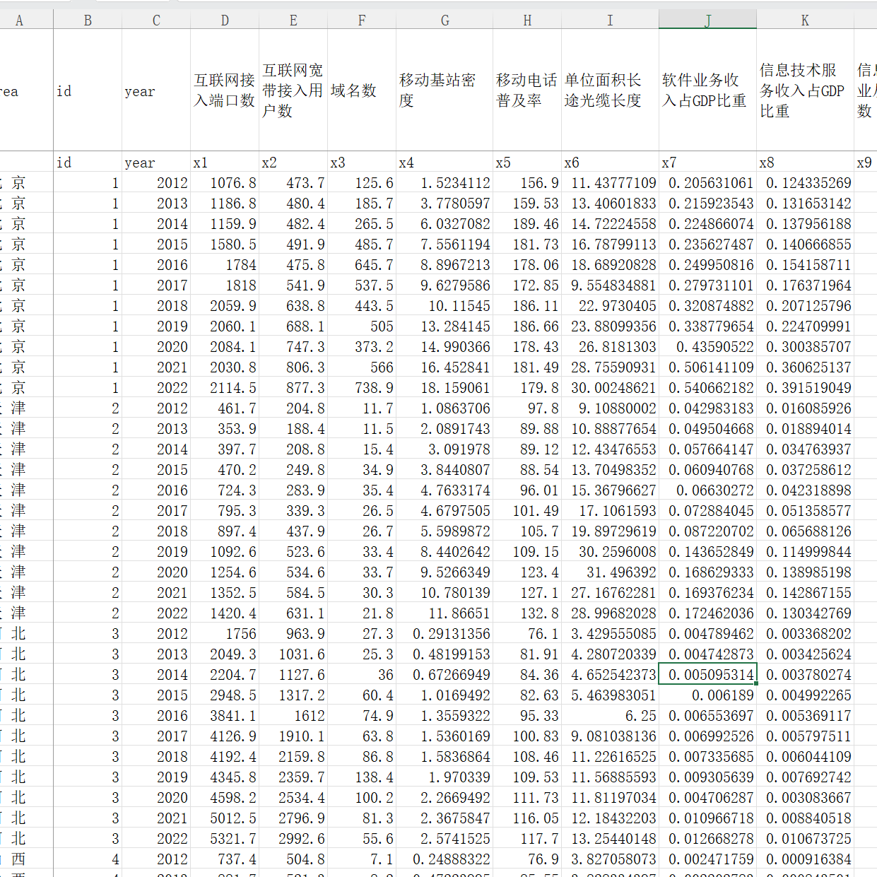The height and width of the screenshot is (877, 877).
Task: Click the cell containing 738.9
Action: click(x=362, y=387)
